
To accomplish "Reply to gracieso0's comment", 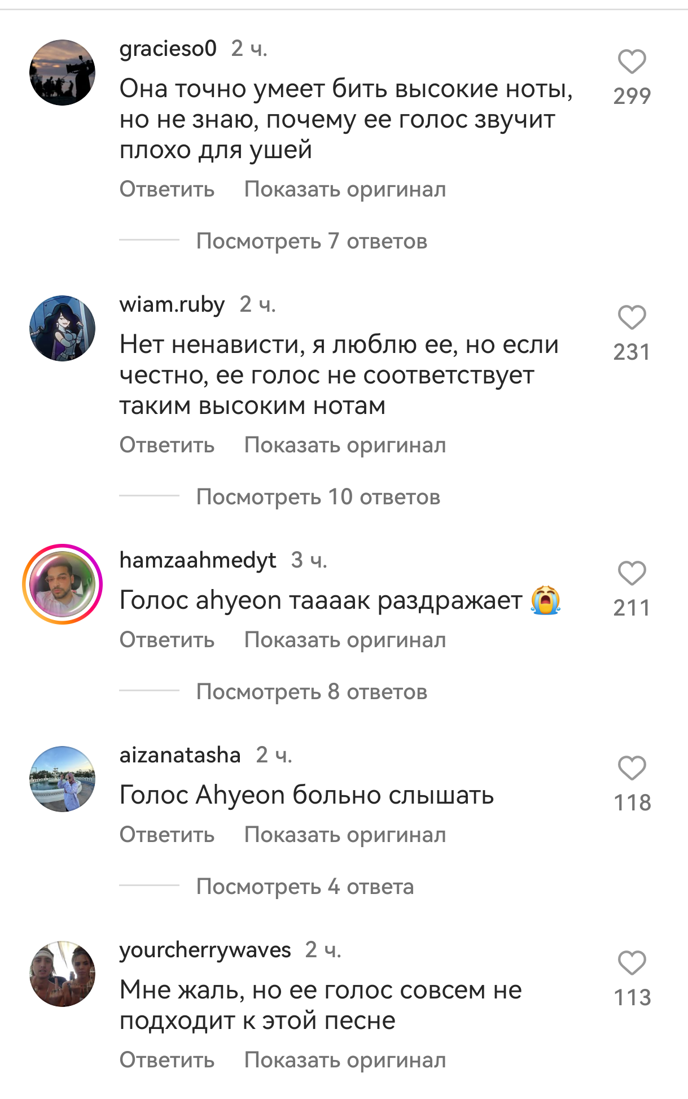I will coord(167,189).
